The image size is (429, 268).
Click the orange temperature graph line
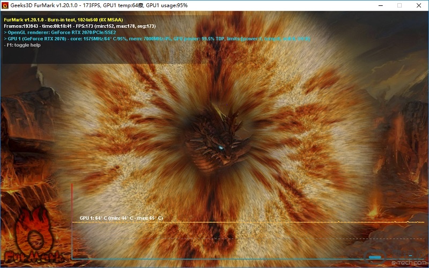(248, 222)
